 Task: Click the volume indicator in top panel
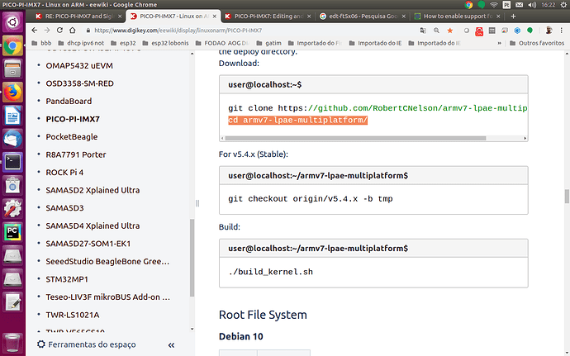[532, 5]
